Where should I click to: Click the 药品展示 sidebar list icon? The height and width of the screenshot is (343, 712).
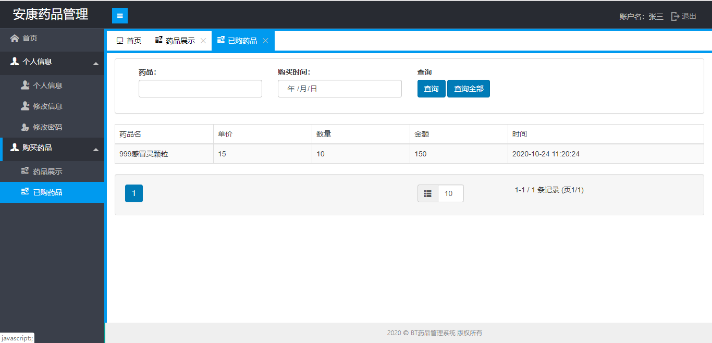click(x=25, y=171)
